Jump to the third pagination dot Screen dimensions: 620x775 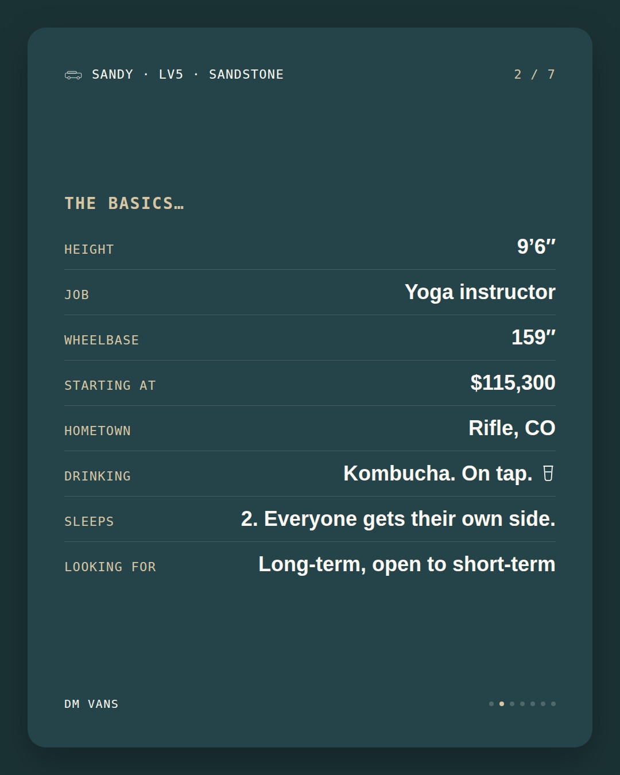point(512,704)
